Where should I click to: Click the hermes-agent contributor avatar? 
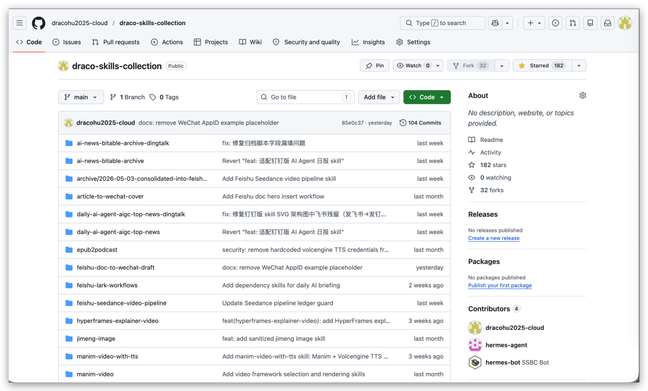[475, 345]
